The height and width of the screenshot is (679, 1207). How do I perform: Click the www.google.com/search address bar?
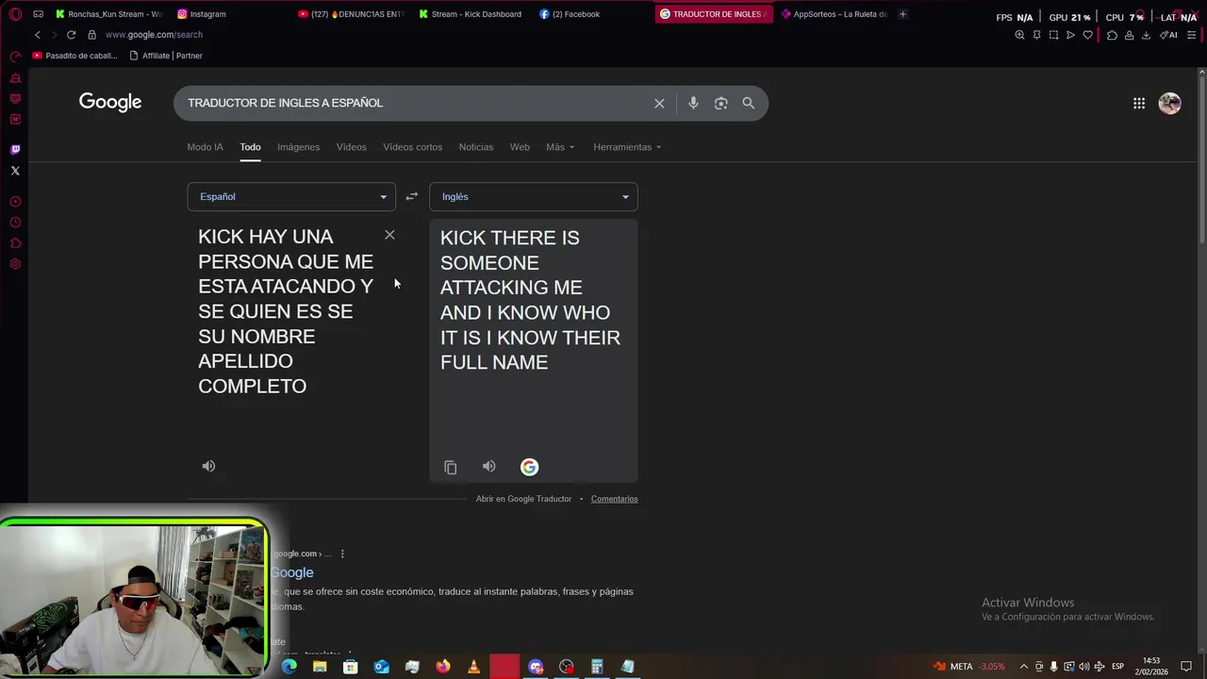[154, 35]
